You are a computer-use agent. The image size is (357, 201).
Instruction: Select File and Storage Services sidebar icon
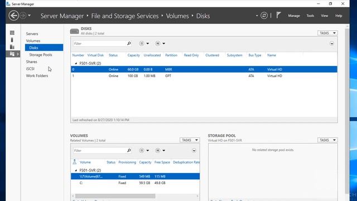pyautogui.click(x=12, y=54)
